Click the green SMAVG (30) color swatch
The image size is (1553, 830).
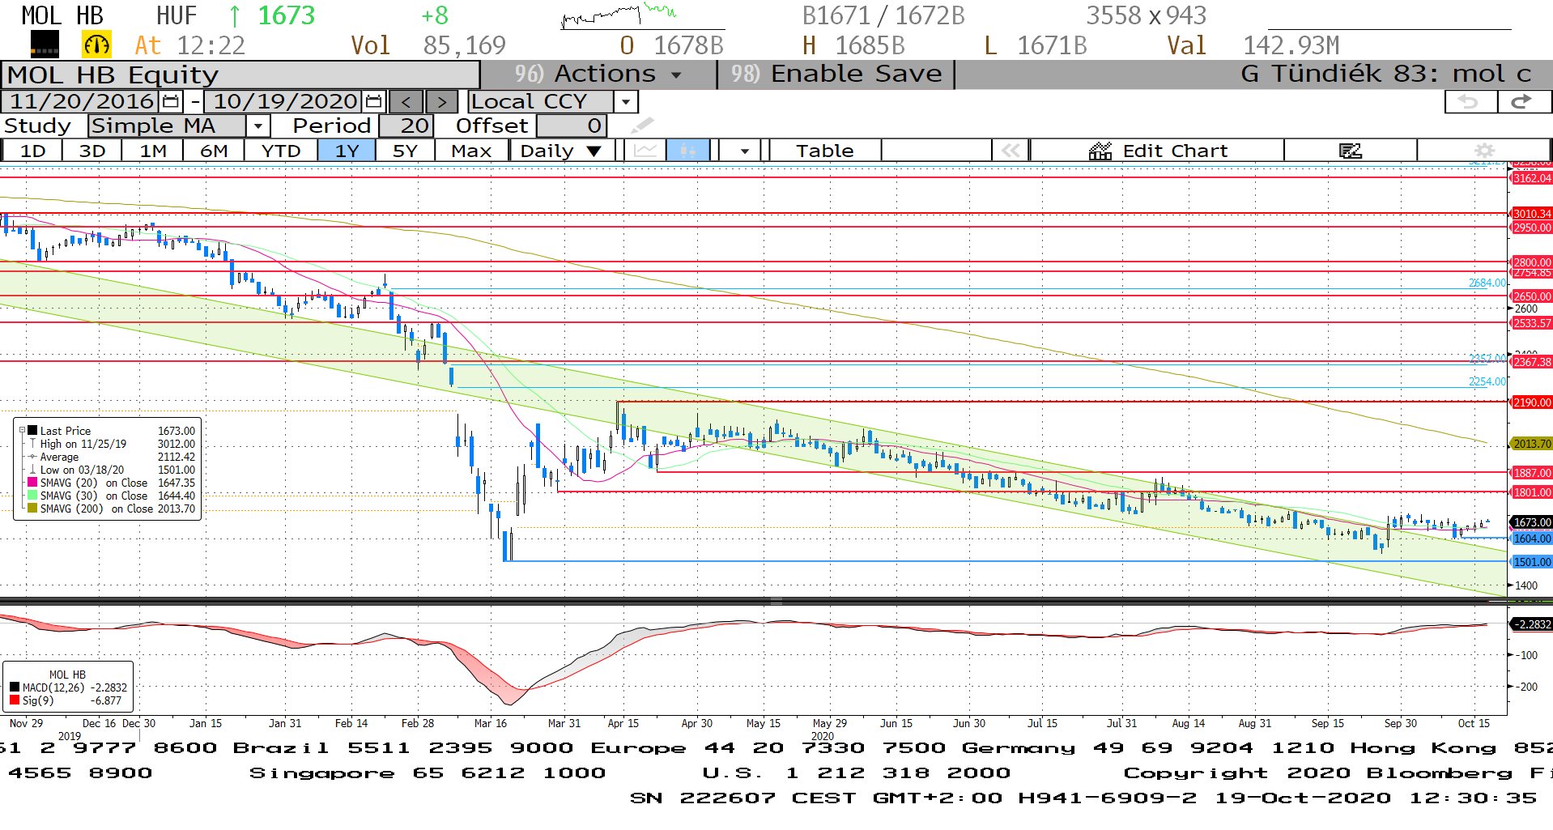pos(32,496)
